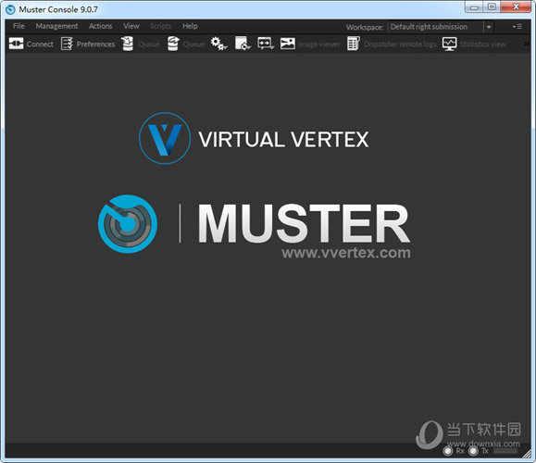Open the View menu
Viewport: 536px width, 463px height.
pos(131,26)
